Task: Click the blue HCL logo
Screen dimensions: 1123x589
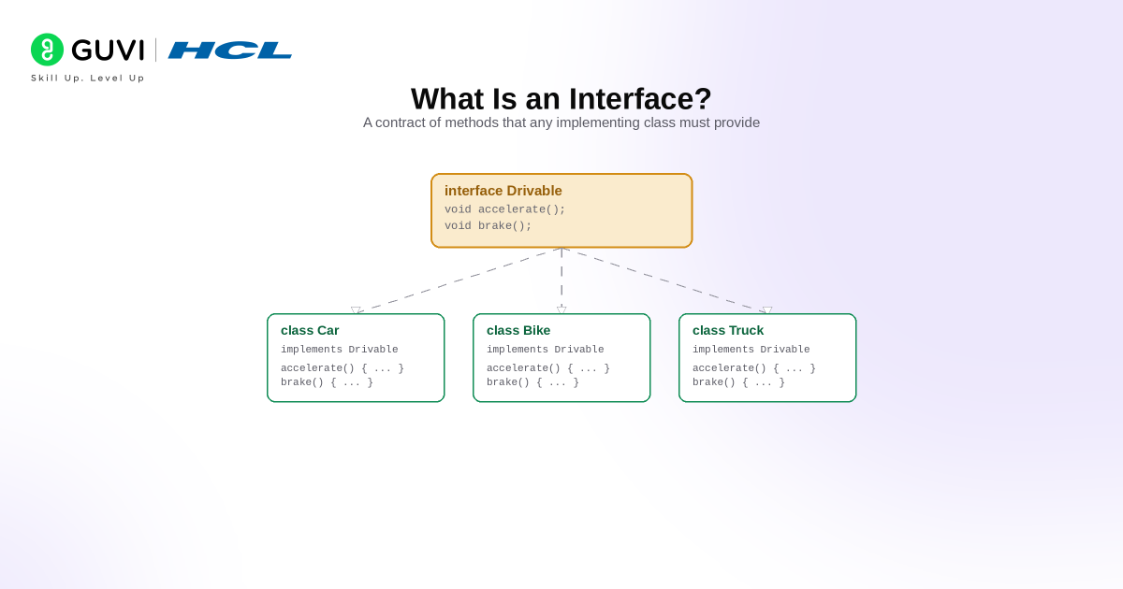Action: click(230, 50)
